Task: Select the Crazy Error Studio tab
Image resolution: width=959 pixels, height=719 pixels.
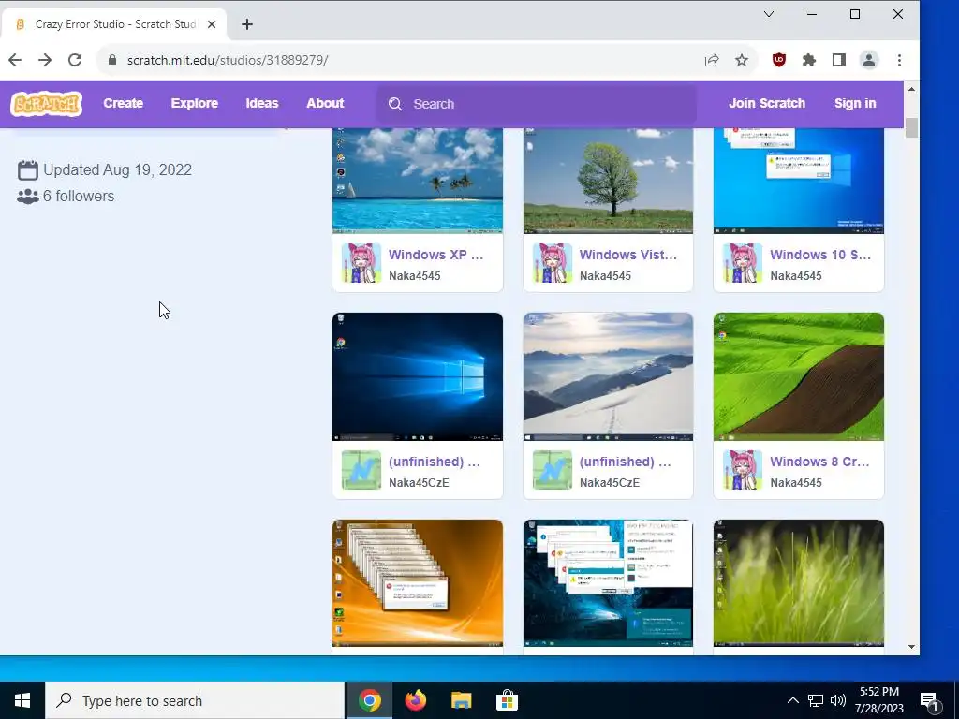Action: pyautogui.click(x=113, y=24)
